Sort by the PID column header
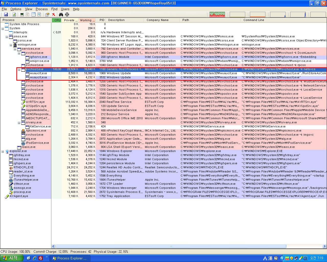327x262 pixels. [x=101, y=20]
